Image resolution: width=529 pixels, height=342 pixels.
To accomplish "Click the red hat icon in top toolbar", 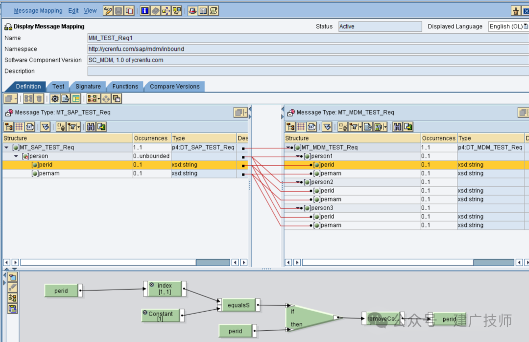I will tap(192, 11).
